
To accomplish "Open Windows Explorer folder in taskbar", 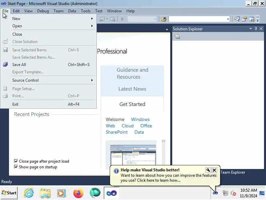I will (x=45, y=193).
